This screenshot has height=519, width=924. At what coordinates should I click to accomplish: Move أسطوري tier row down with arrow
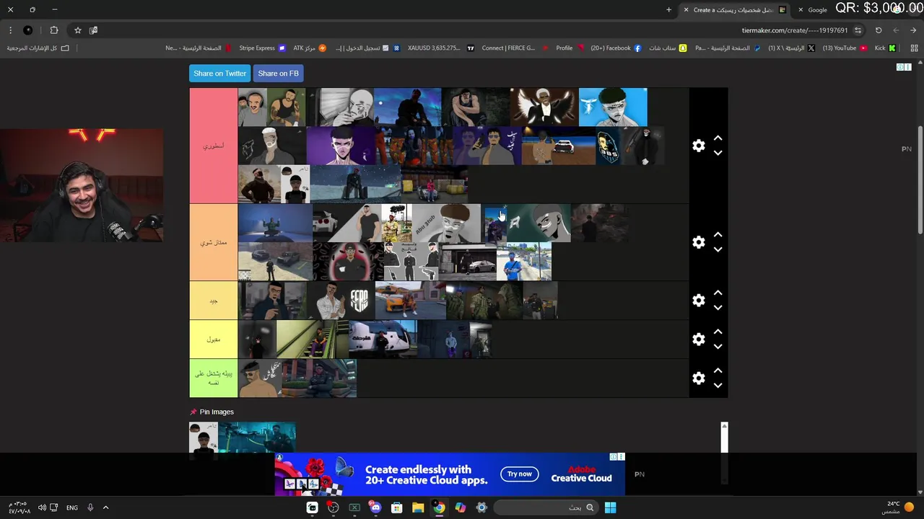(x=718, y=153)
